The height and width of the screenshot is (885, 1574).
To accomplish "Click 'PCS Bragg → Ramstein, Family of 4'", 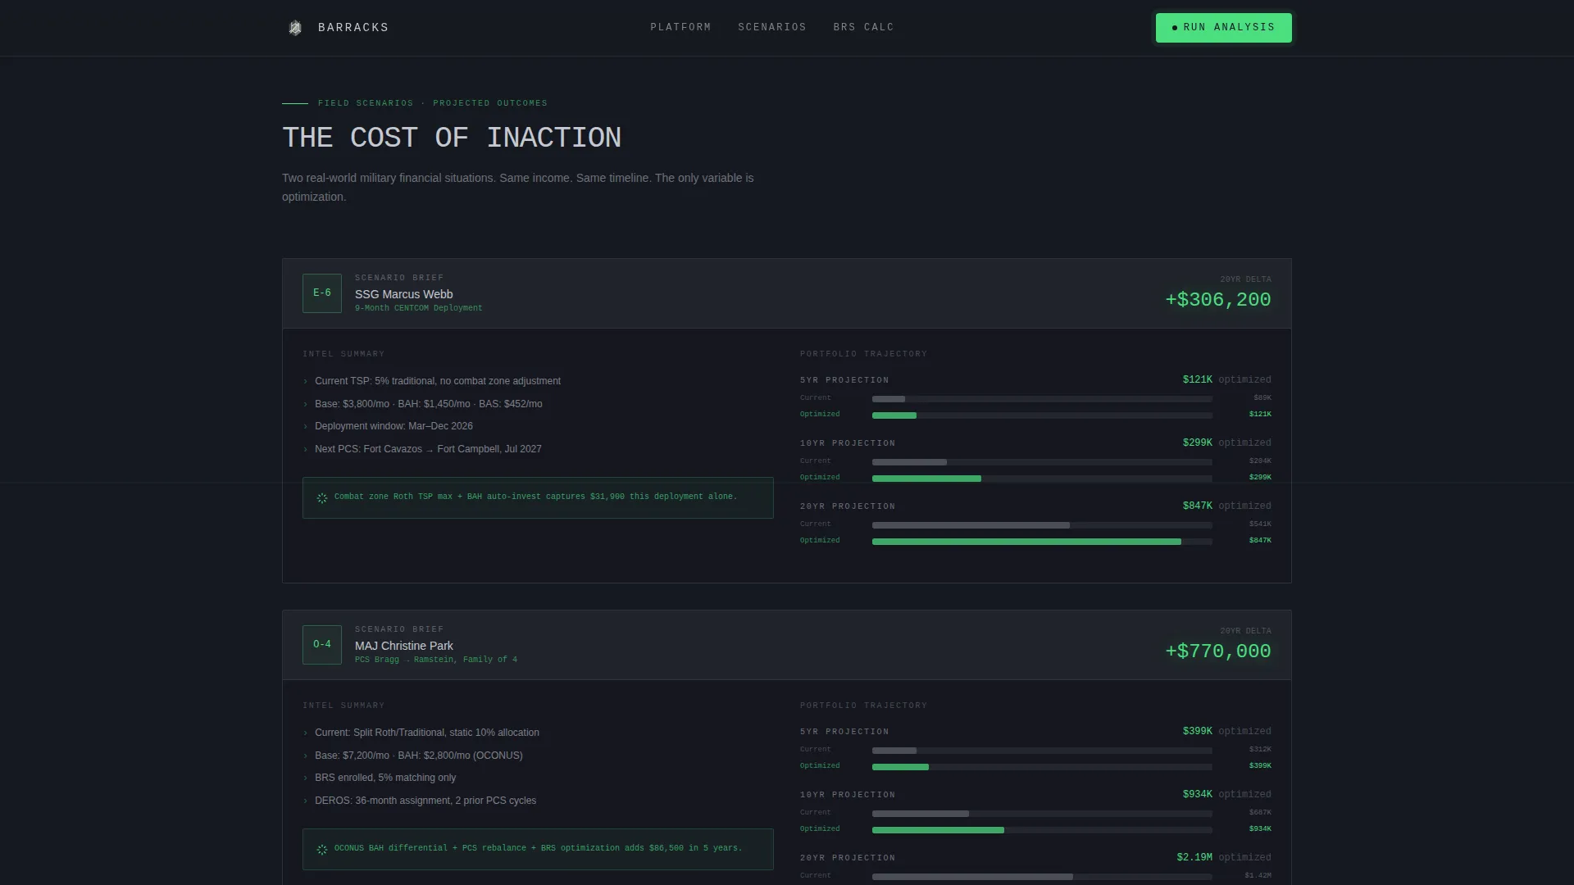I will [435, 660].
